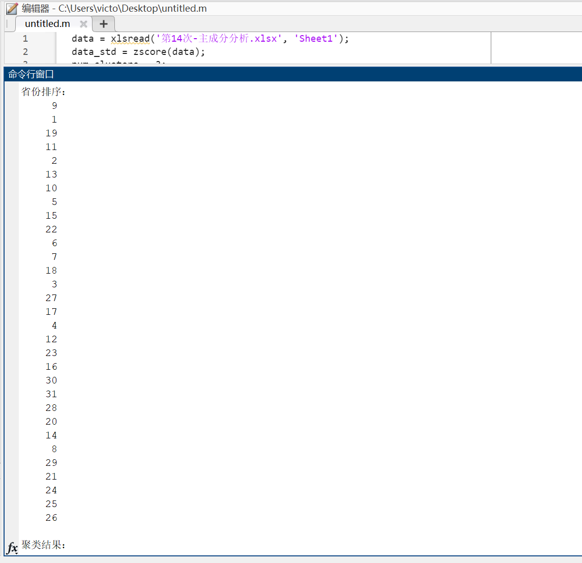Click output value 13
582x563 pixels.
tap(51, 174)
